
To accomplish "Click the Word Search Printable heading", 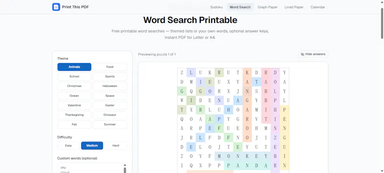I will tap(190, 20).
